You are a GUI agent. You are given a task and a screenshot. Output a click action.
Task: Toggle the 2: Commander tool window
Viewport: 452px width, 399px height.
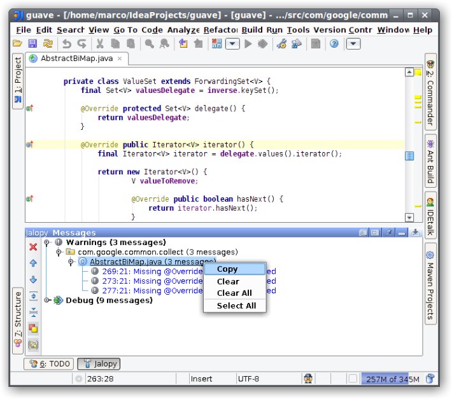pyautogui.click(x=430, y=92)
